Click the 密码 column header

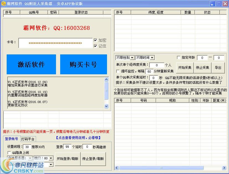point(53,12)
